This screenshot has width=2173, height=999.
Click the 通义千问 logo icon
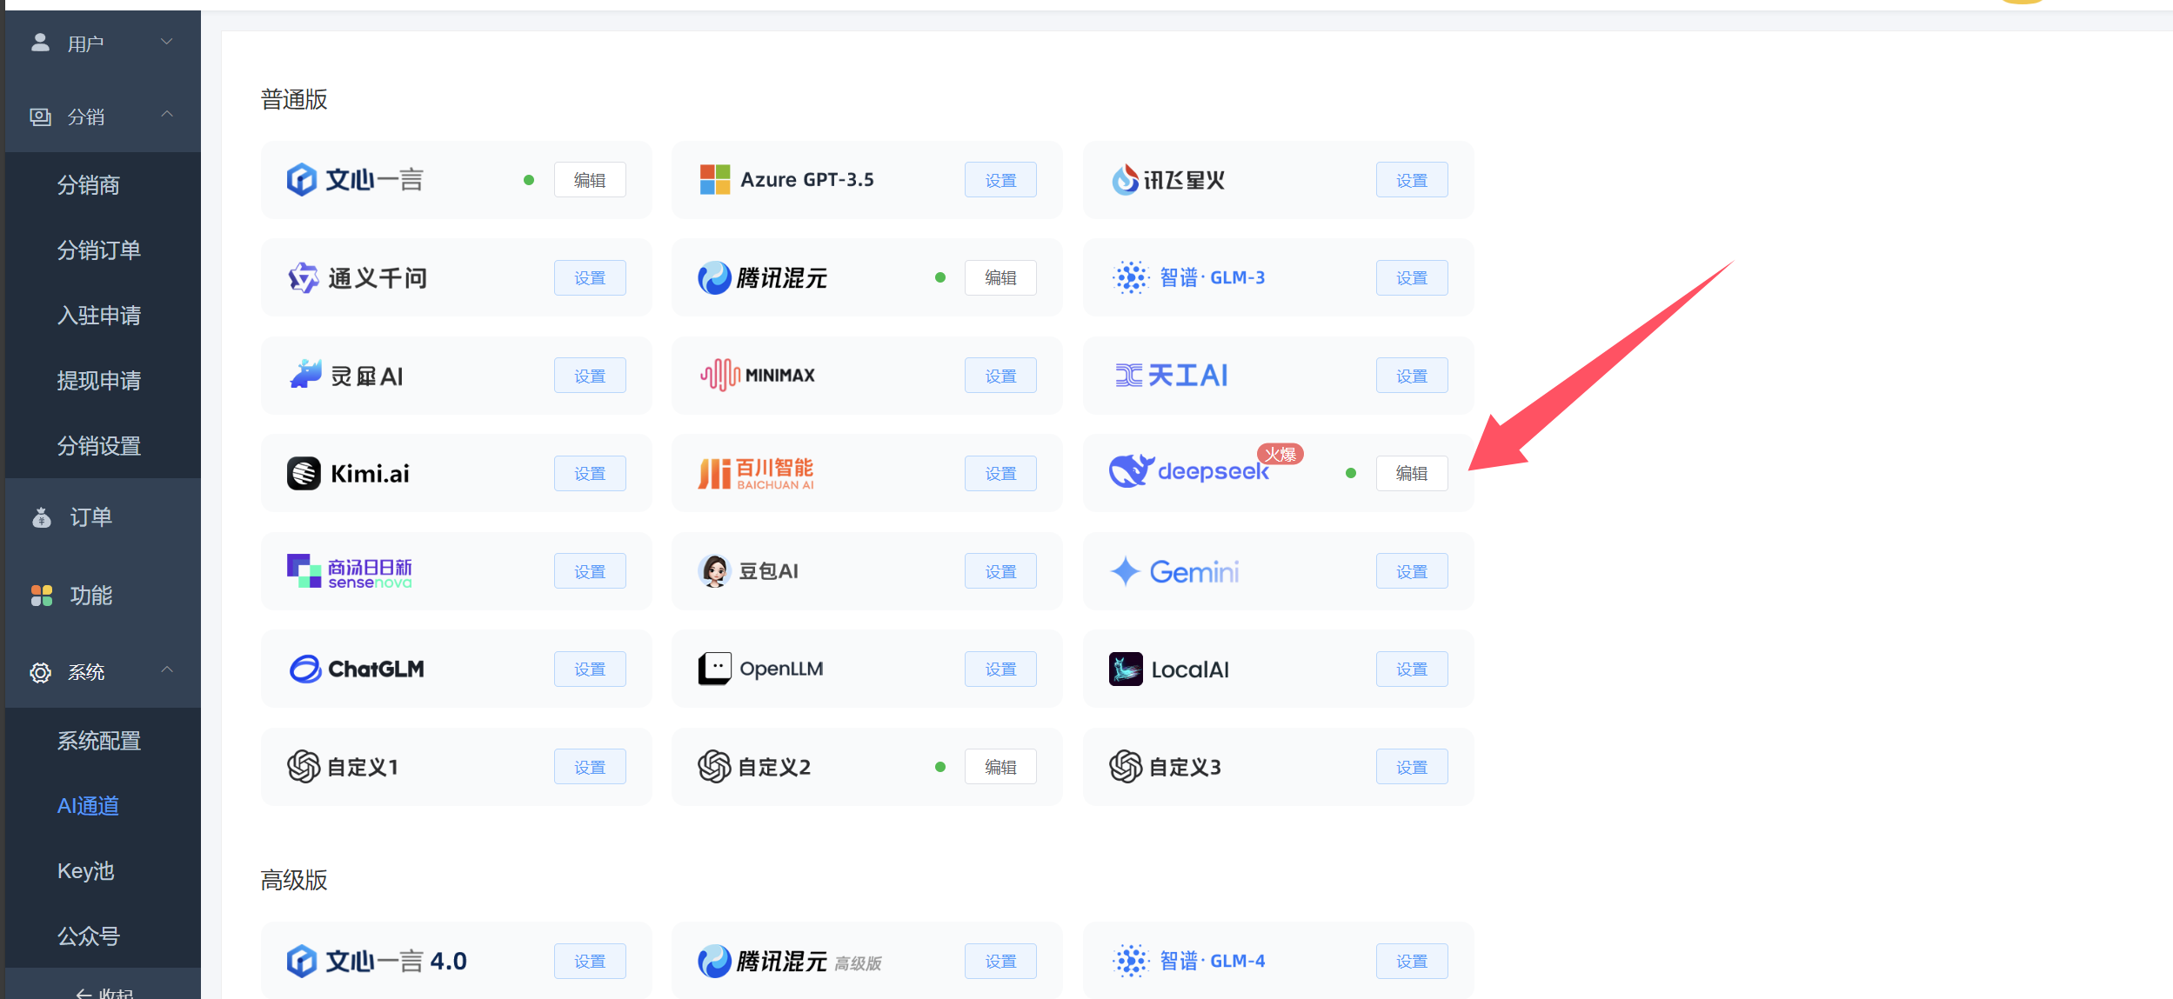(304, 278)
